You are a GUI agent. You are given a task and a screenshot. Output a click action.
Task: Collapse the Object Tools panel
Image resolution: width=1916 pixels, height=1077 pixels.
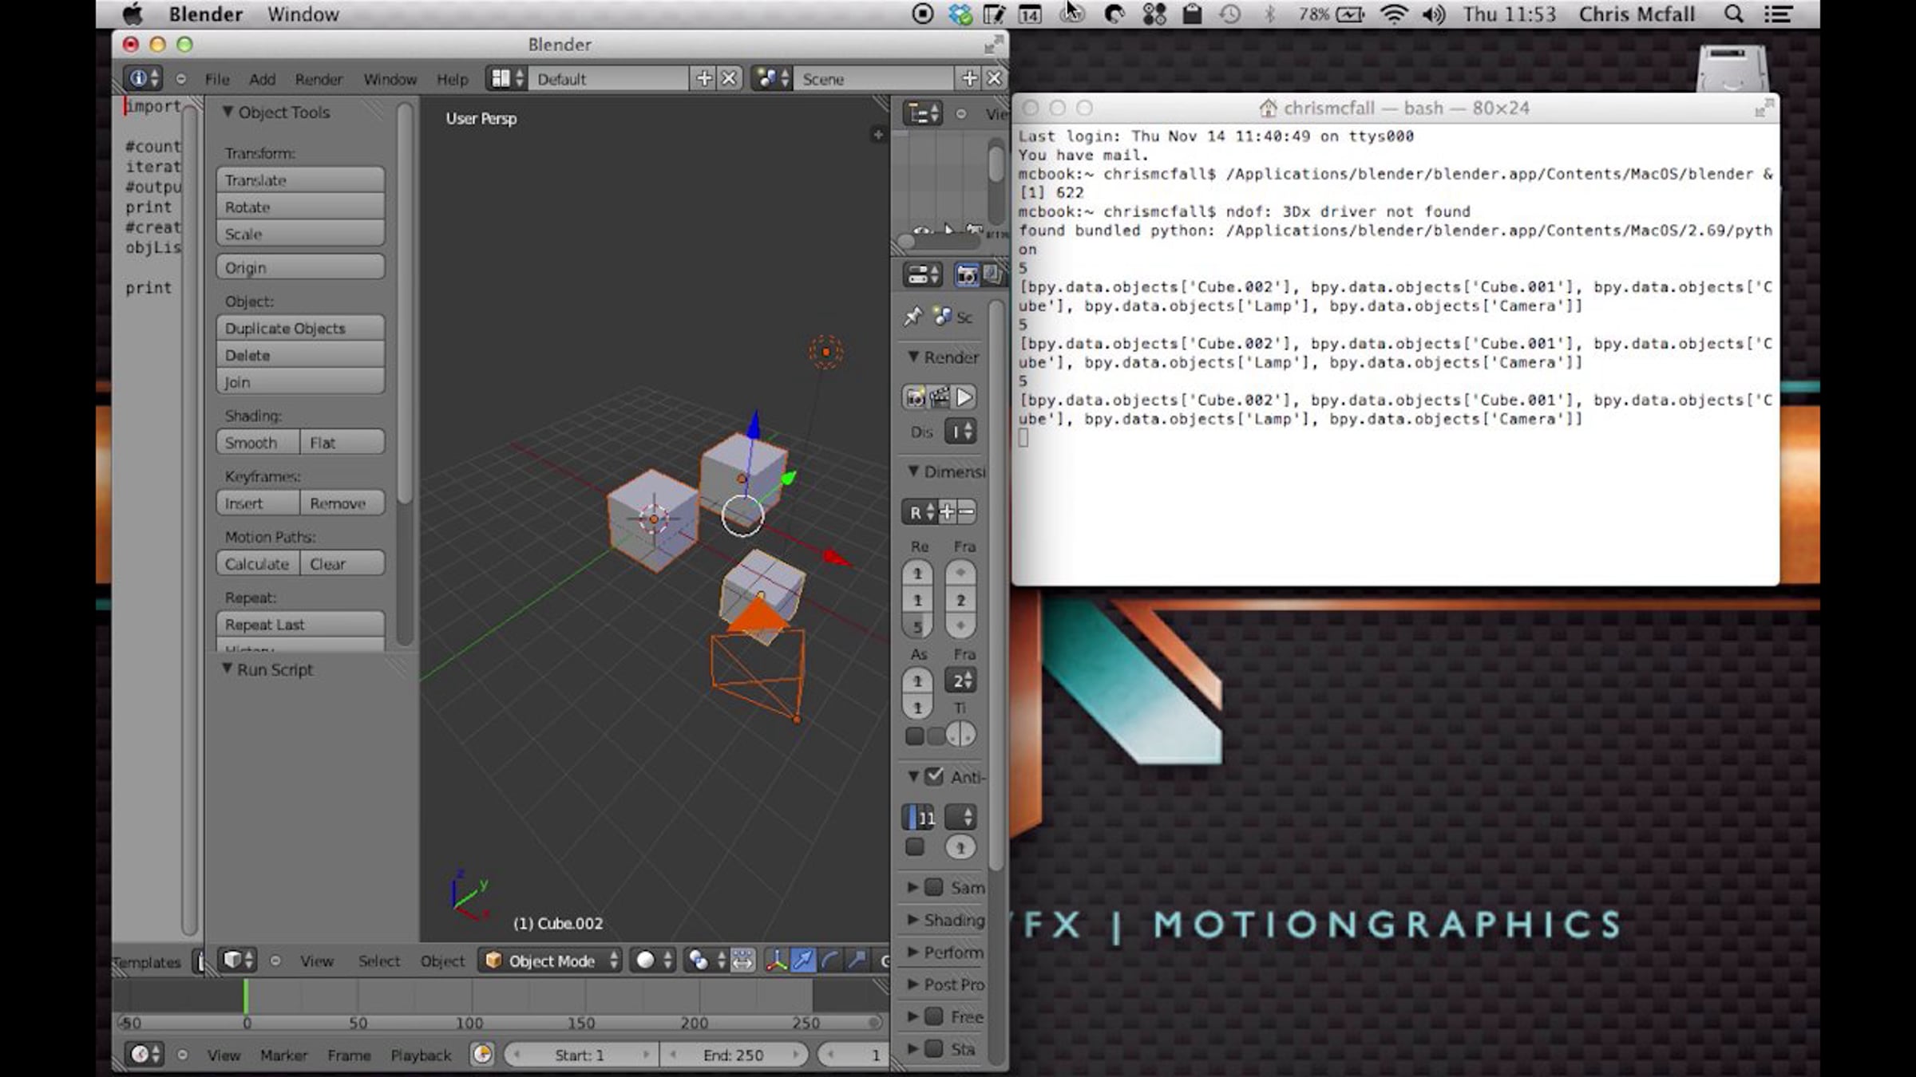click(228, 112)
